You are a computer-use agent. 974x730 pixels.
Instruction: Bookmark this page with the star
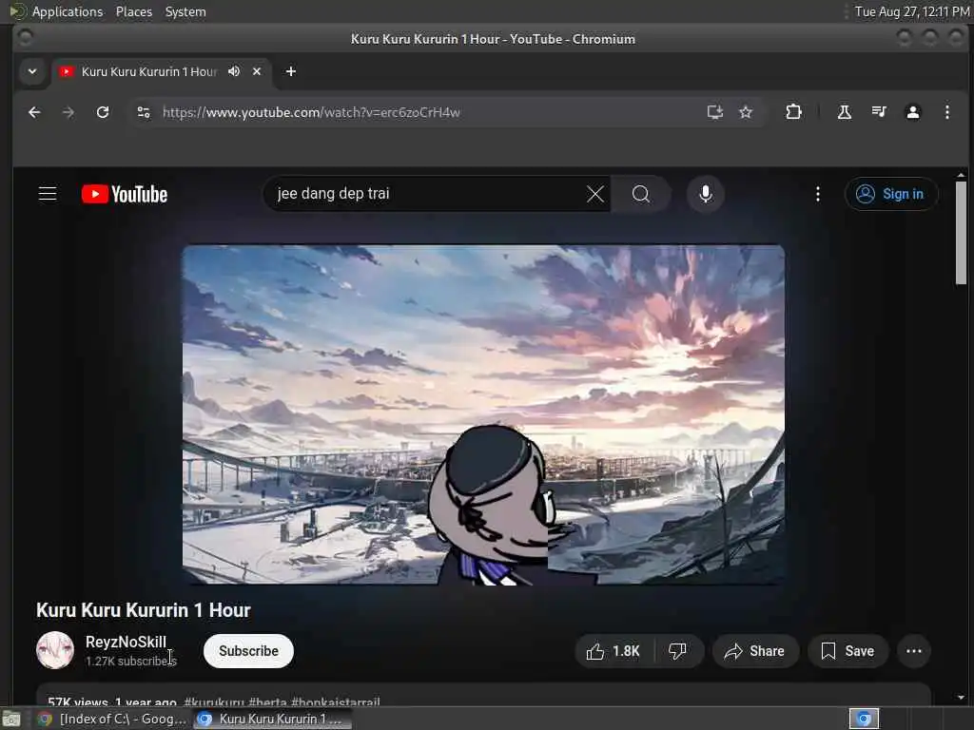746,112
